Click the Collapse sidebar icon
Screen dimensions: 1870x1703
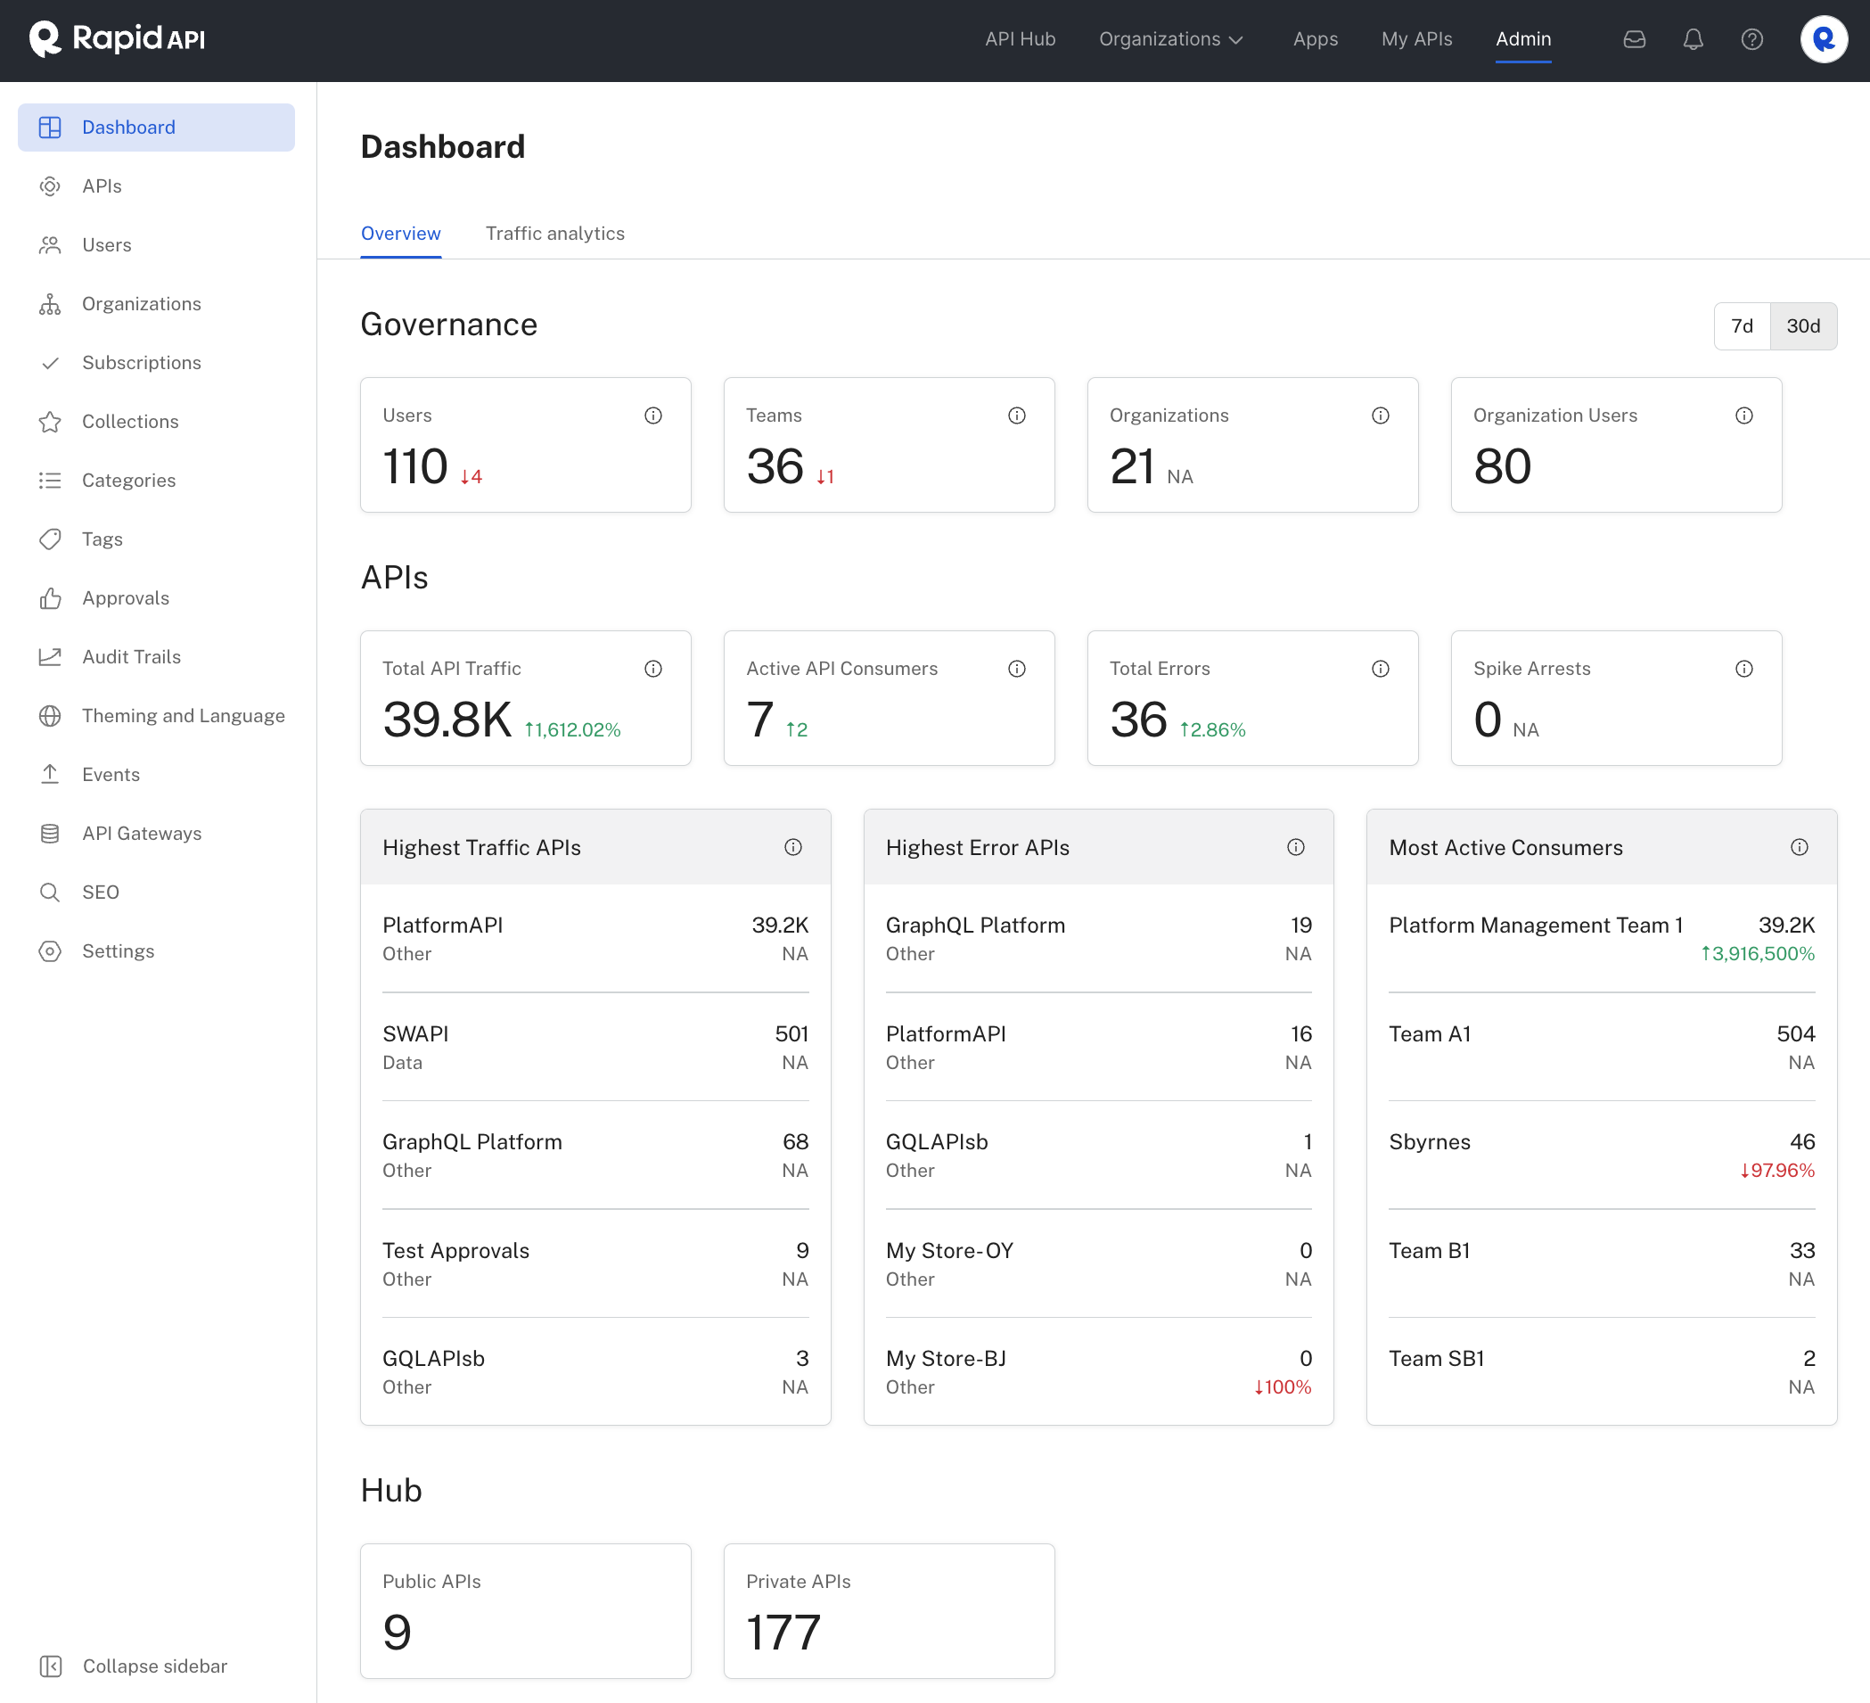coord(51,1666)
